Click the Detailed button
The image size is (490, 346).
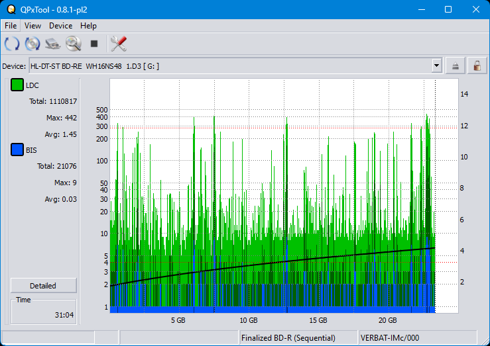pos(43,286)
